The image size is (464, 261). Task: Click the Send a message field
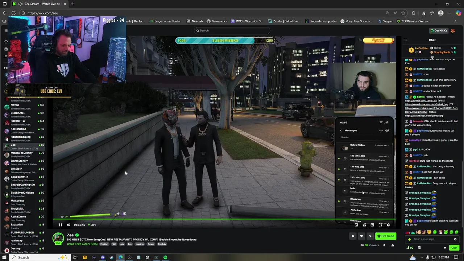click(x=432, y=239)
